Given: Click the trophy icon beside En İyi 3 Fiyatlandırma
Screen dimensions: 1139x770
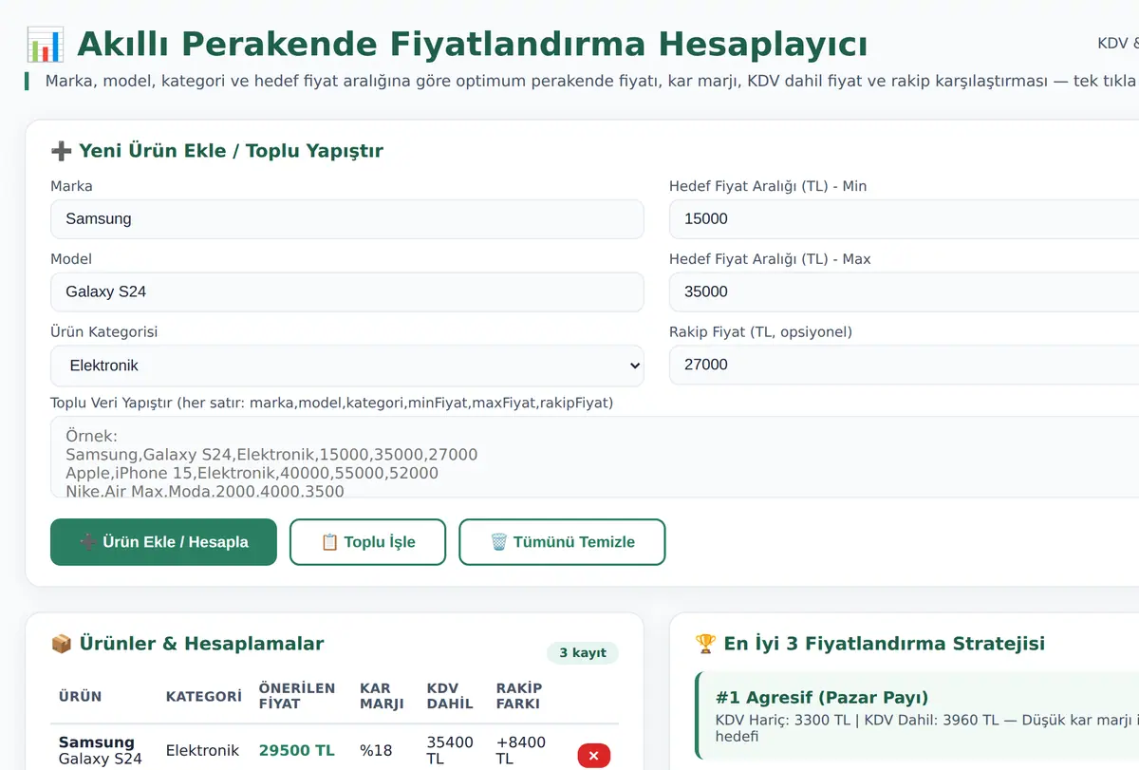Looking at the screenshot, I should [x=705, y=644].
